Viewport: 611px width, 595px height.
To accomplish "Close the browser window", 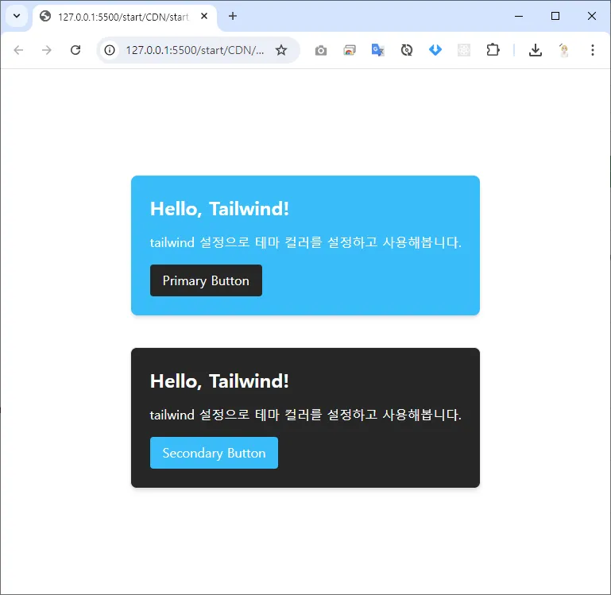I will pos(591,16).
